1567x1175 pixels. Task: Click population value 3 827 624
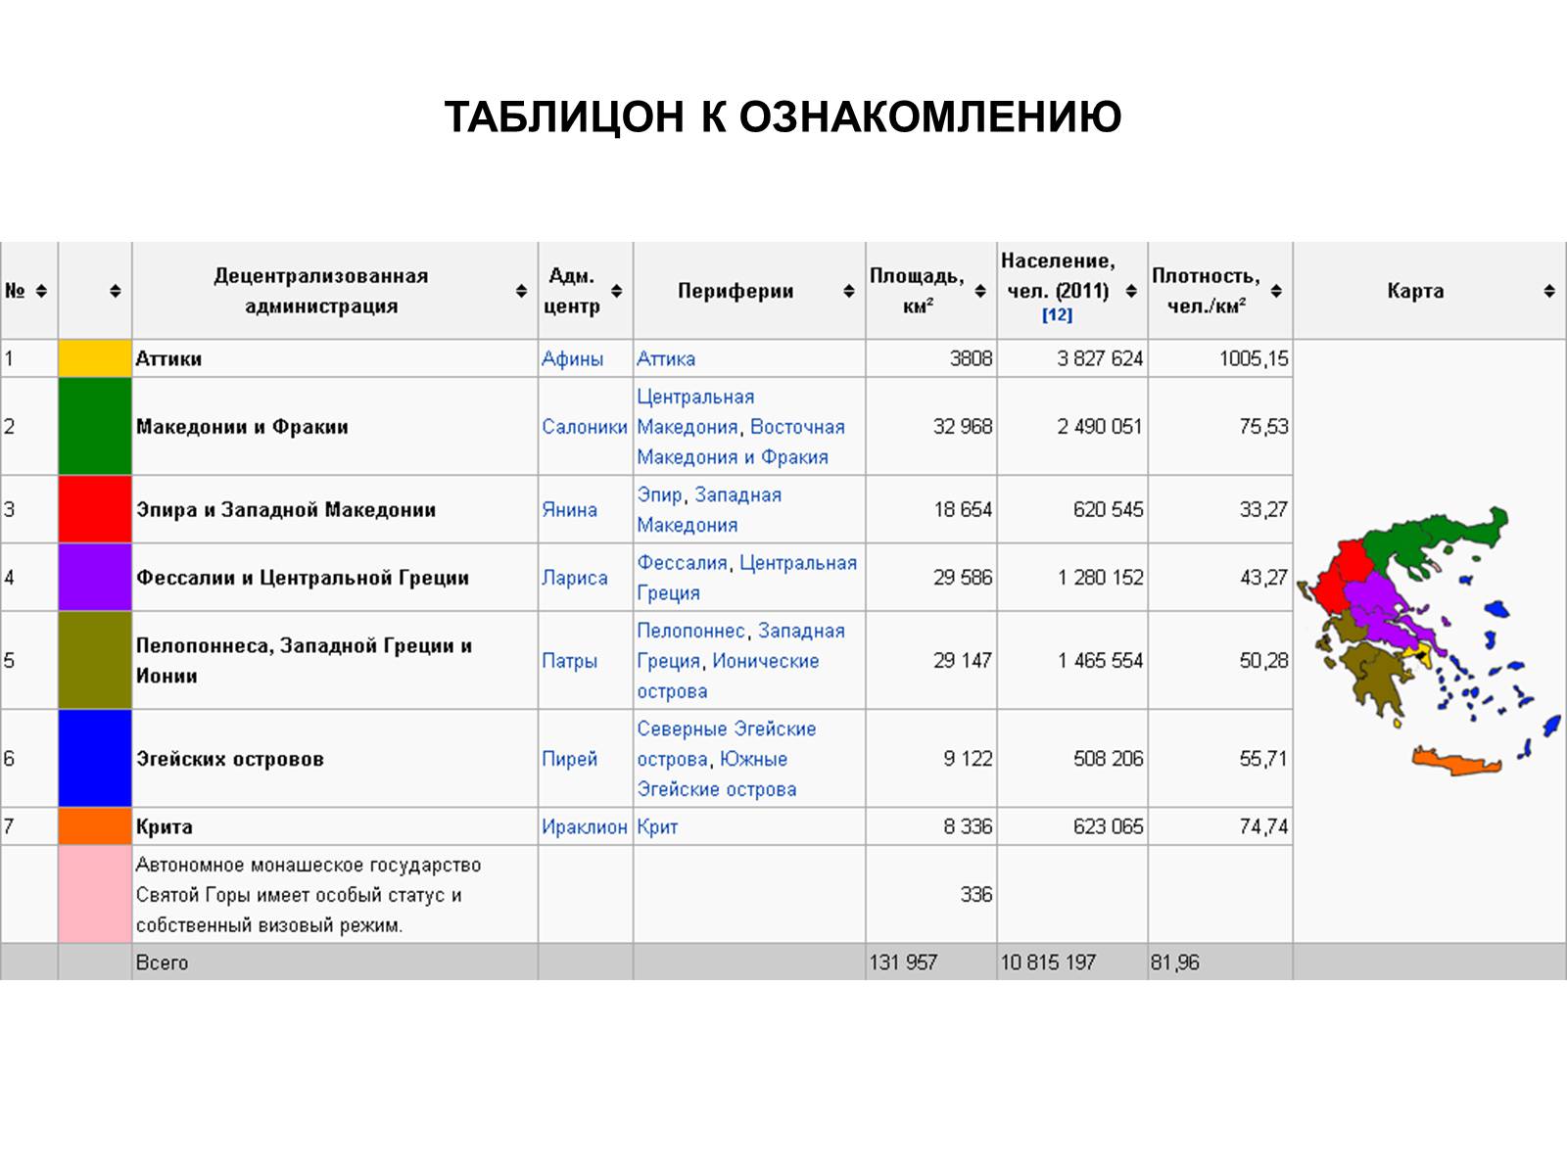click(x=1100, y=358)
